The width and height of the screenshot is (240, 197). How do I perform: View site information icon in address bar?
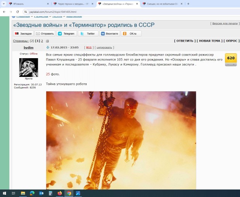[25, 12]
